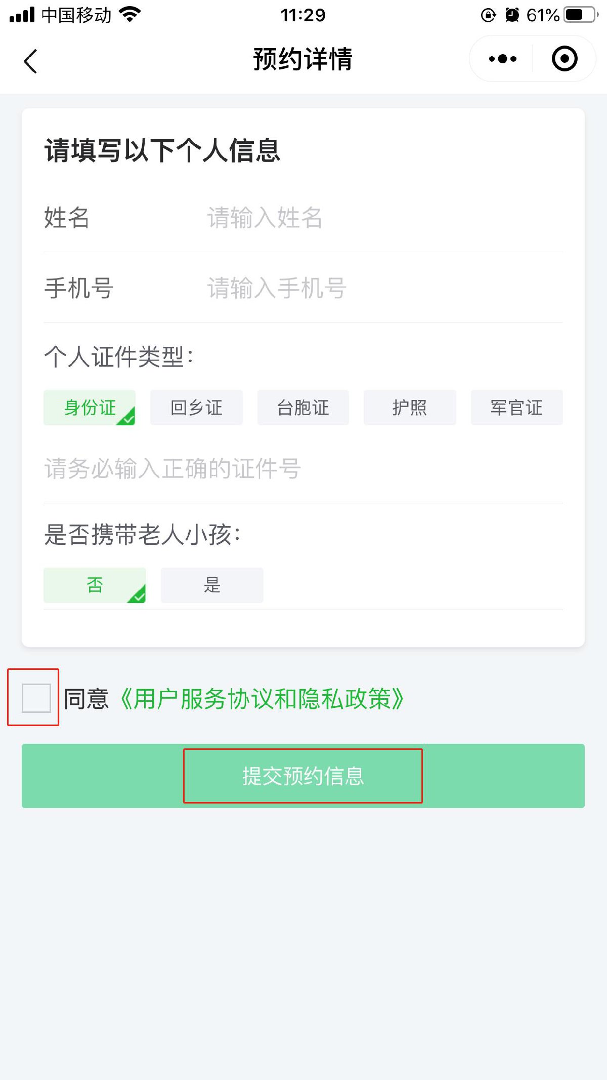Viewport: 607px width, 1080px height.
Task: Choose 台胞证 certificate type
Action: (x=303, y=408)
